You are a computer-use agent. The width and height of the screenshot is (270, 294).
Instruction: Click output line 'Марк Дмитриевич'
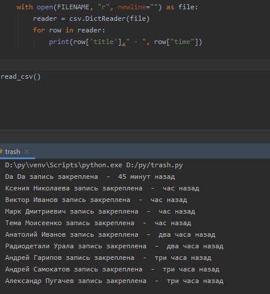(x=100, y=211)
